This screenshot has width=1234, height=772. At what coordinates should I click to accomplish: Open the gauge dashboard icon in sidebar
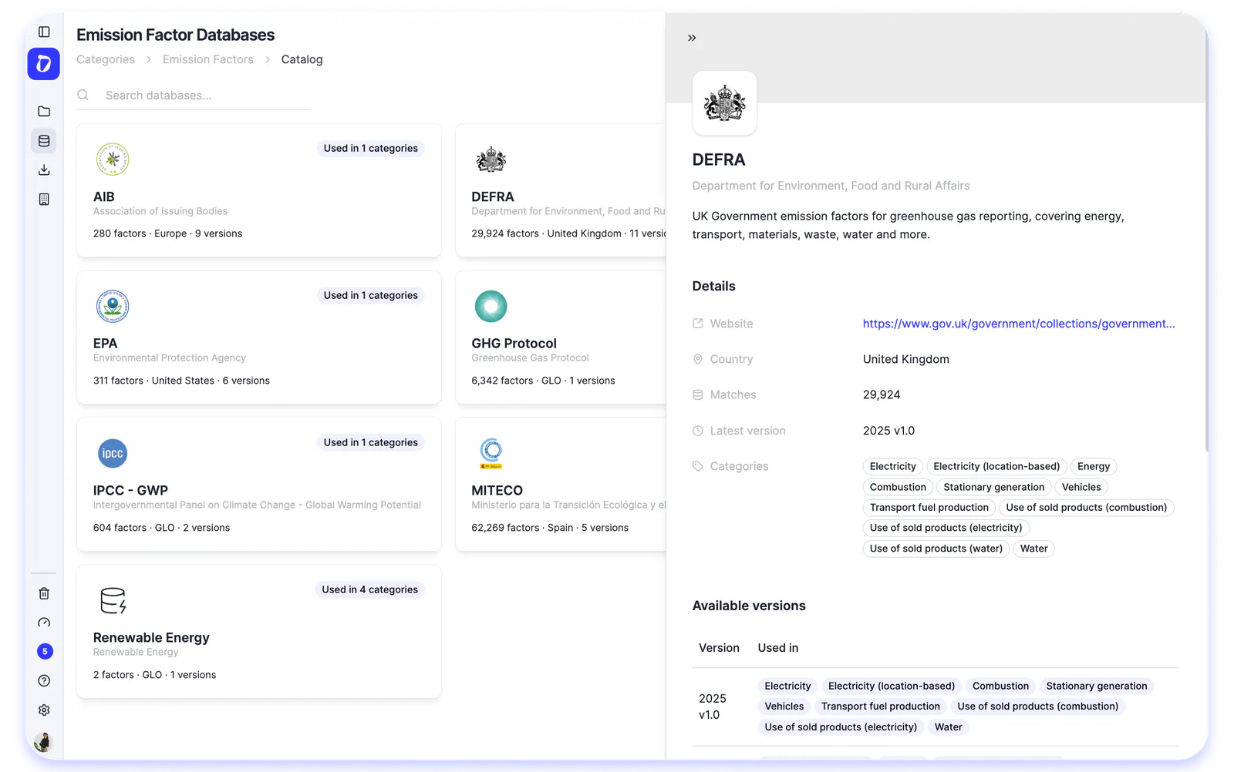pos(44,623)
